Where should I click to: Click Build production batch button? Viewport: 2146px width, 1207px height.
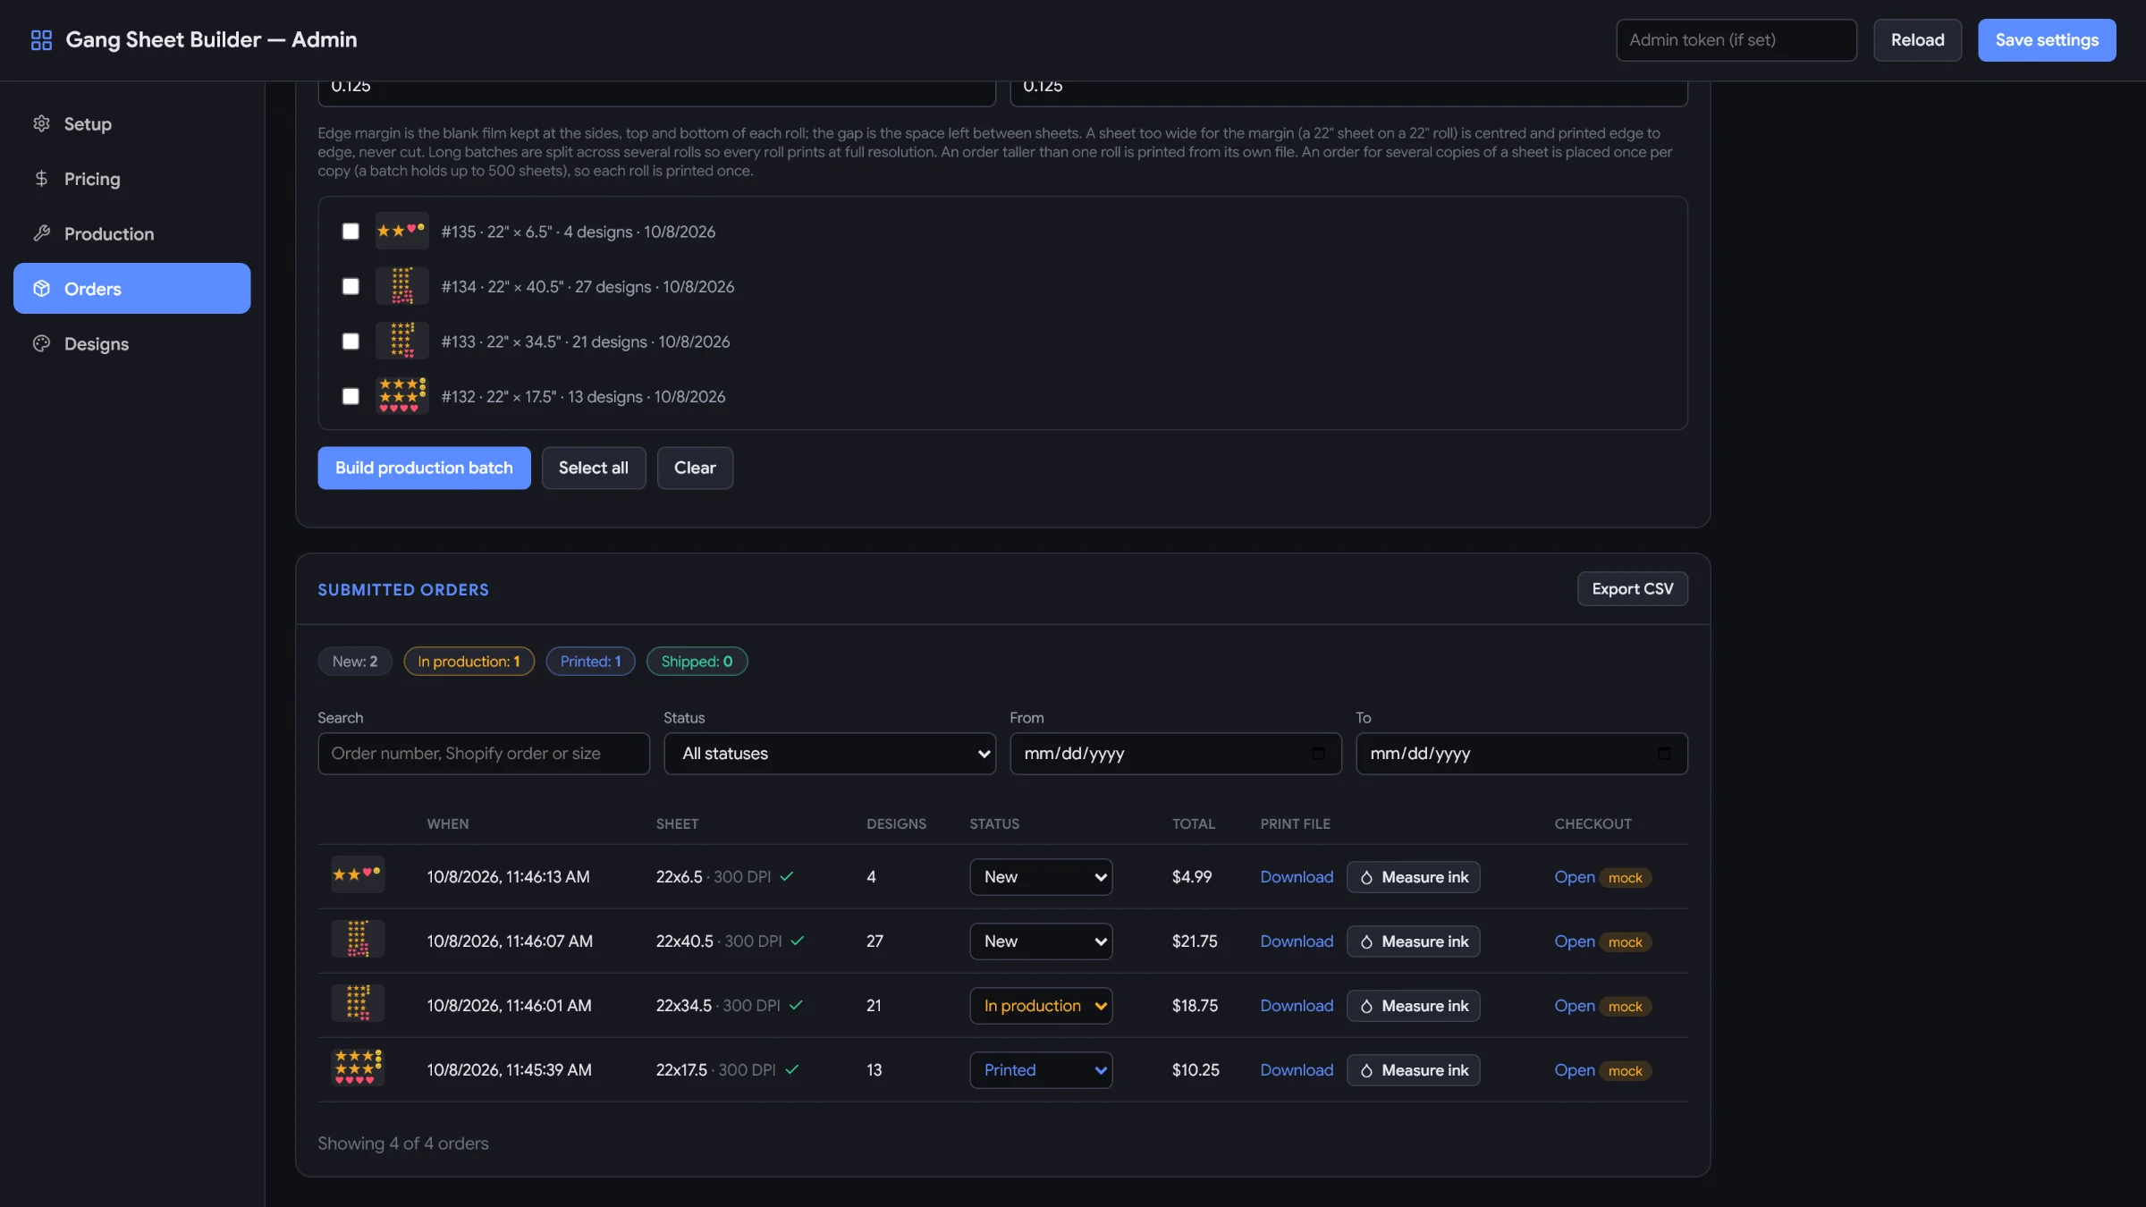[424, 468]
